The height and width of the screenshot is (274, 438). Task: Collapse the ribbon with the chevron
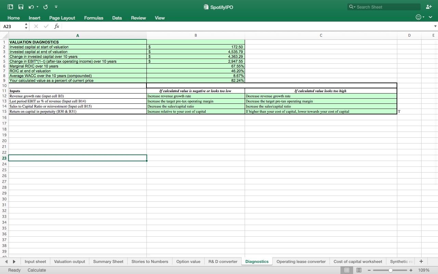coord(430,17)
